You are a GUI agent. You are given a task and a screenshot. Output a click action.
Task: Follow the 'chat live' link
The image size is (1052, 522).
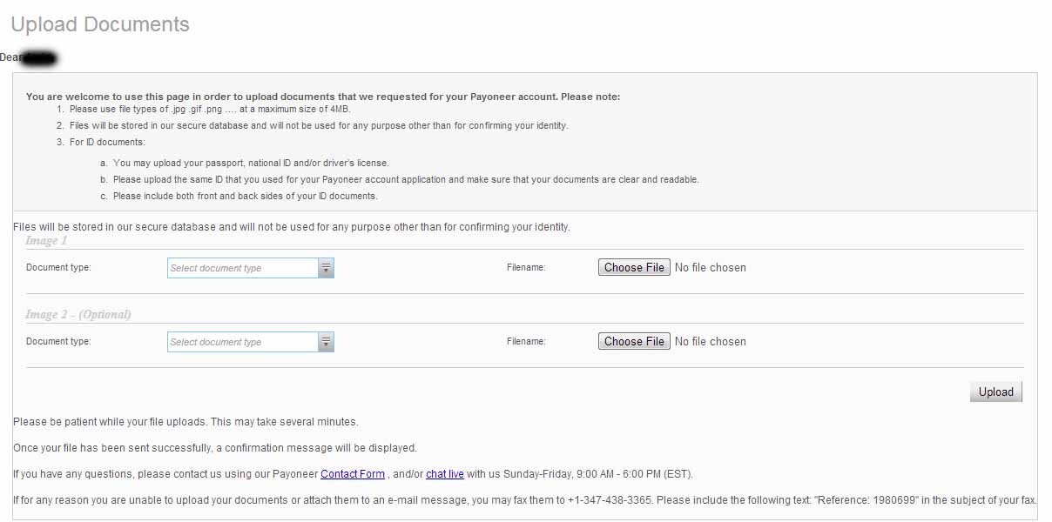tap(444, 474)
